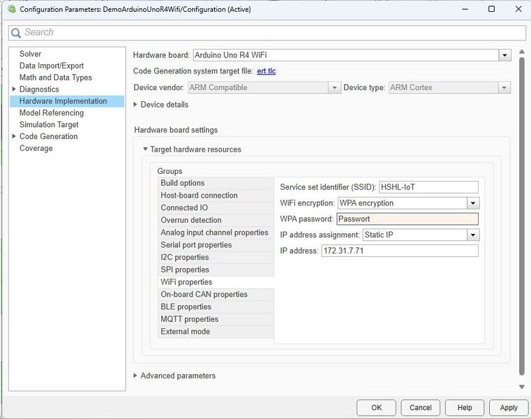Close the Configuration Parameters window
The image size is (531, 419).
(518, 9)
